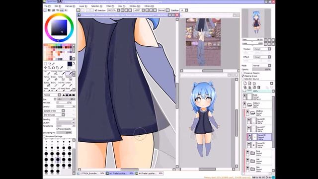Toggle the Selection checkbox in toolbar
This screenshot has width=318, height=179.
point(96,10)
